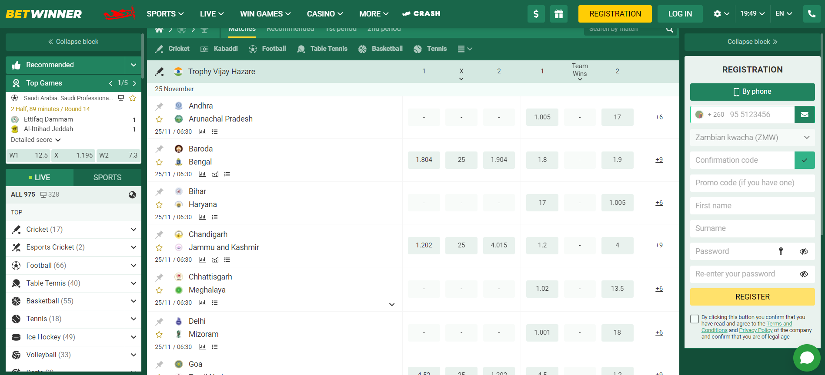Open +9 more markets for Baroda match
The image size is (825, 375).
(659, 160)
